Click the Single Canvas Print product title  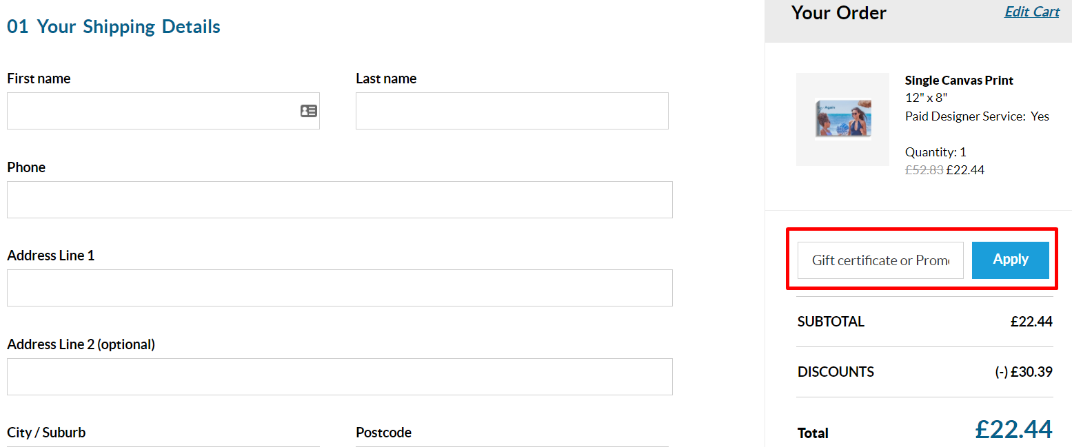click(959, 81)
